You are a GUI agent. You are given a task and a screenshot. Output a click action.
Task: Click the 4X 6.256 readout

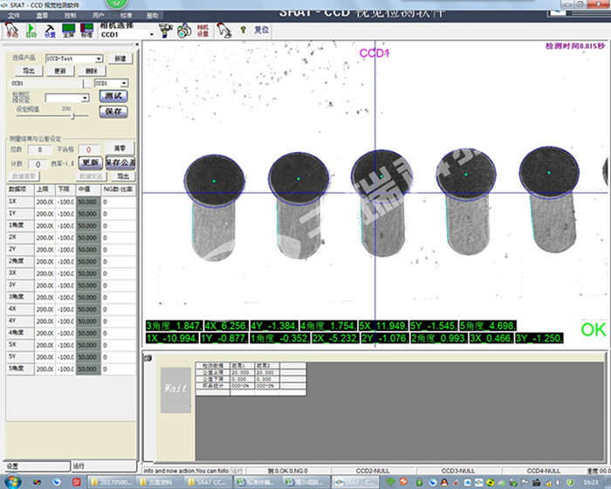click(226, 326)
